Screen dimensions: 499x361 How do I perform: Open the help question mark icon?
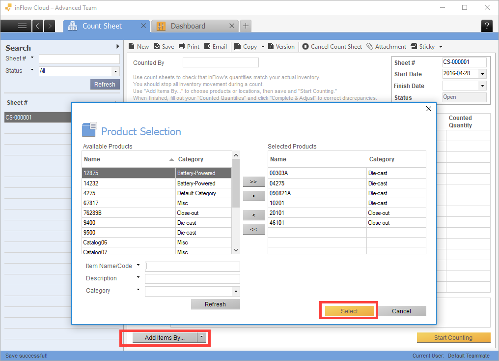point(487,26)
